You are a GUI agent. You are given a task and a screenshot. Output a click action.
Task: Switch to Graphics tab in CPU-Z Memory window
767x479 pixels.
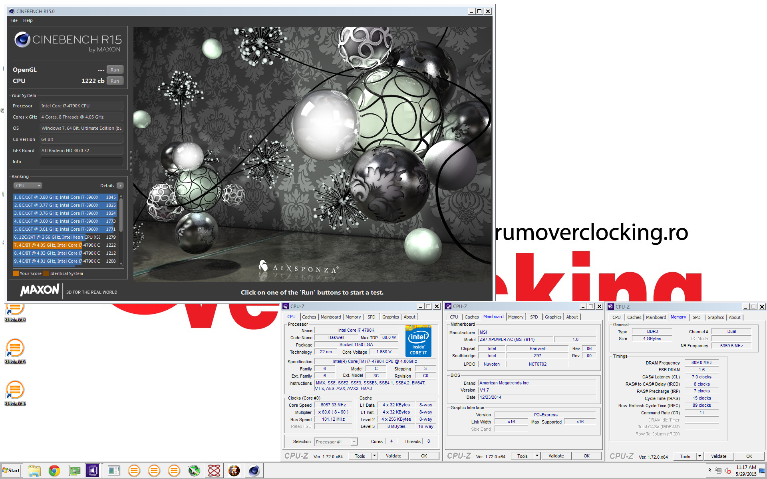[715, 317]
